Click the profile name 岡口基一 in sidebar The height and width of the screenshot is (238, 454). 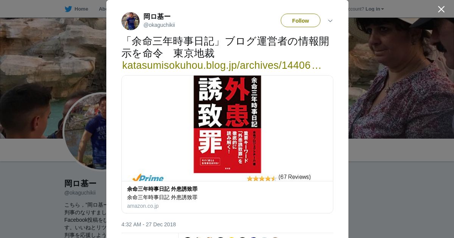click(x=80, y=184)
